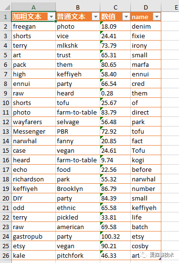Click the cell containing pitchfork
Screen dimensions: 179x263
pos(78,255)
